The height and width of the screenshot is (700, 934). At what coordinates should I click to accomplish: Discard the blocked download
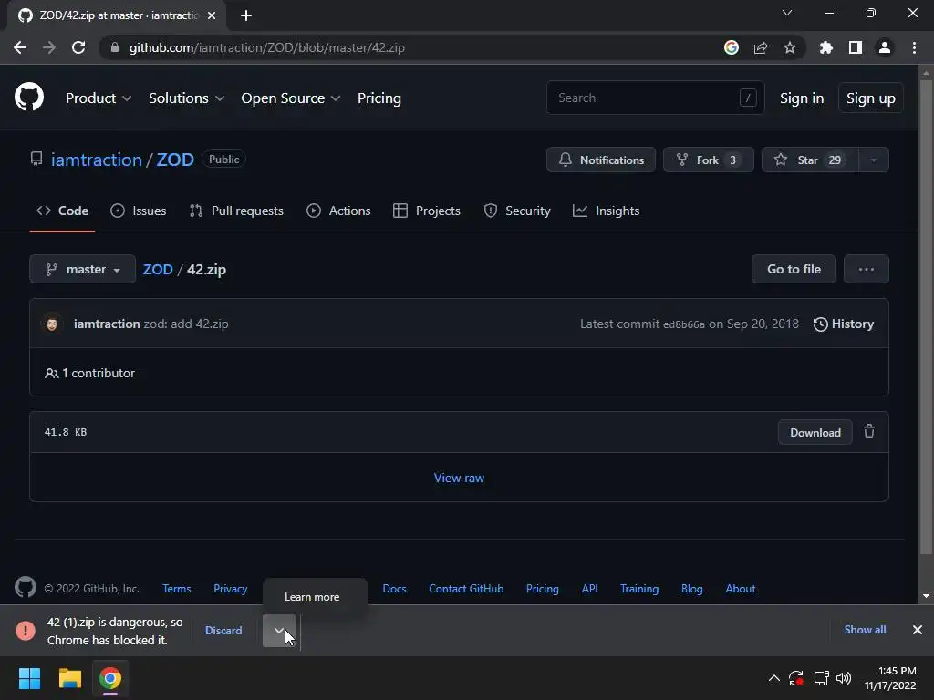(223, 631)
